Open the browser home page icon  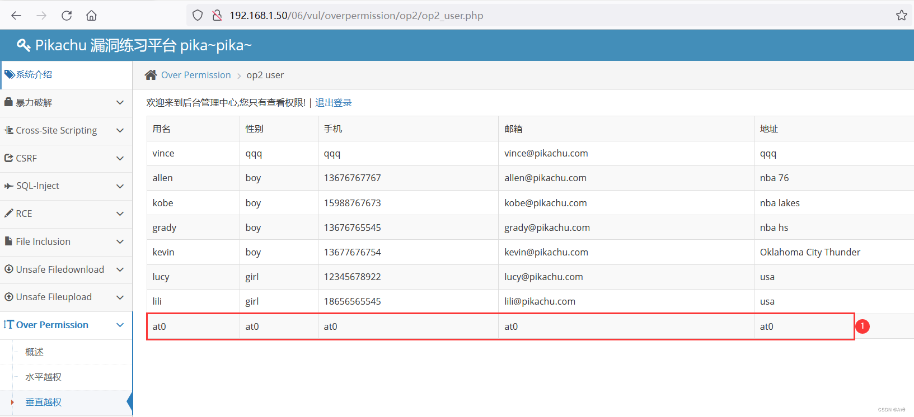click(x=91, y=16)
